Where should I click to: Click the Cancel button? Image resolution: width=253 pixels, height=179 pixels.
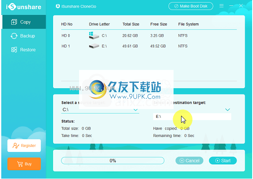[x=189, y=161]
